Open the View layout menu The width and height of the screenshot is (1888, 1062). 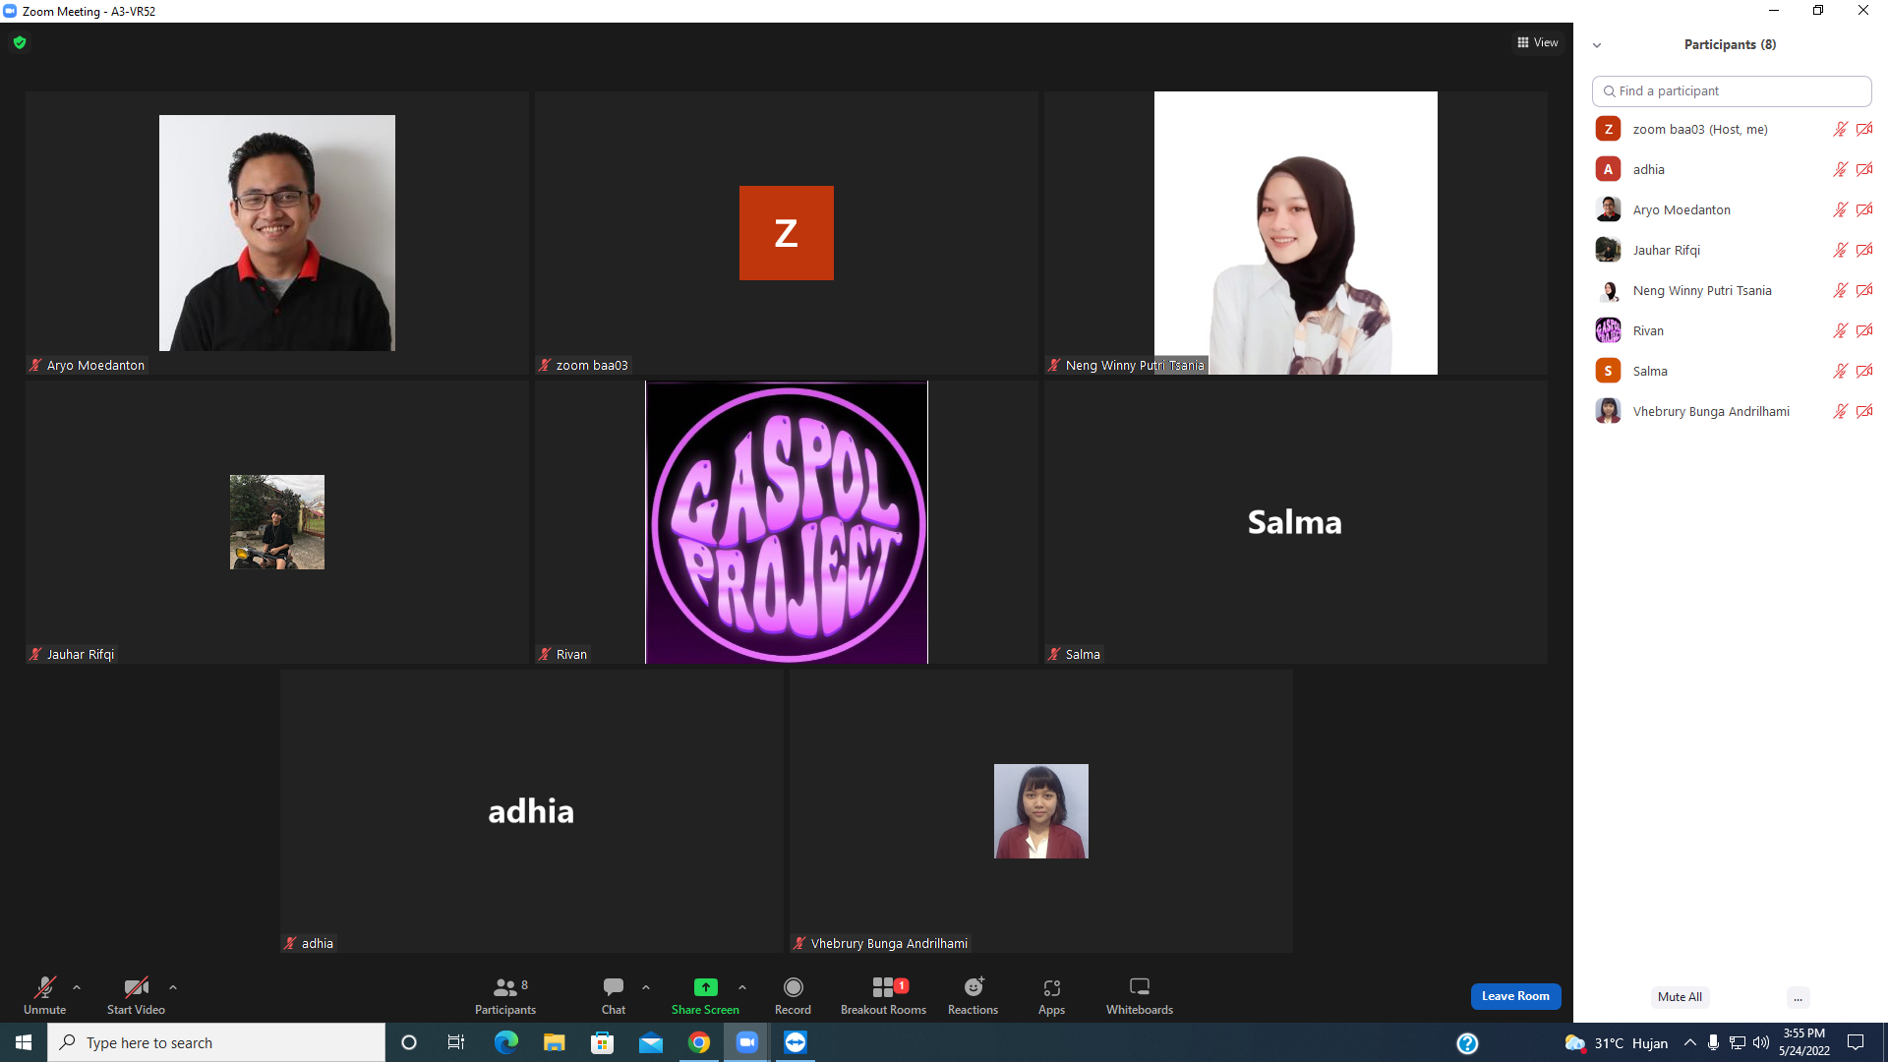[x=1538, y=42]
